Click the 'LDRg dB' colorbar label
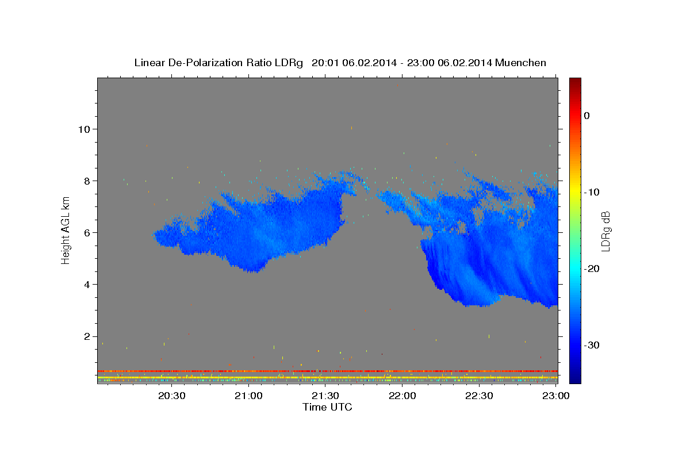Screen dimensions: 690x460 605,231
